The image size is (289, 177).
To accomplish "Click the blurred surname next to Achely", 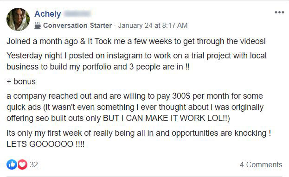I will 77,14.
